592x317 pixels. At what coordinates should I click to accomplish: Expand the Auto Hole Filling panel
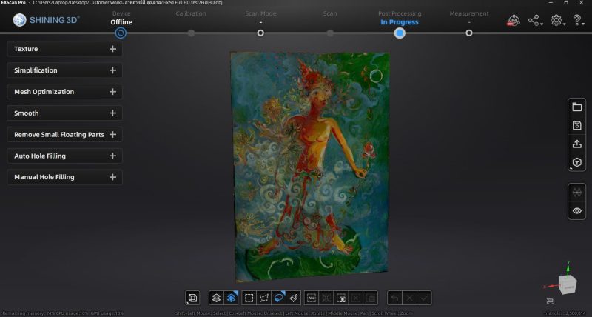click(64, 156)
